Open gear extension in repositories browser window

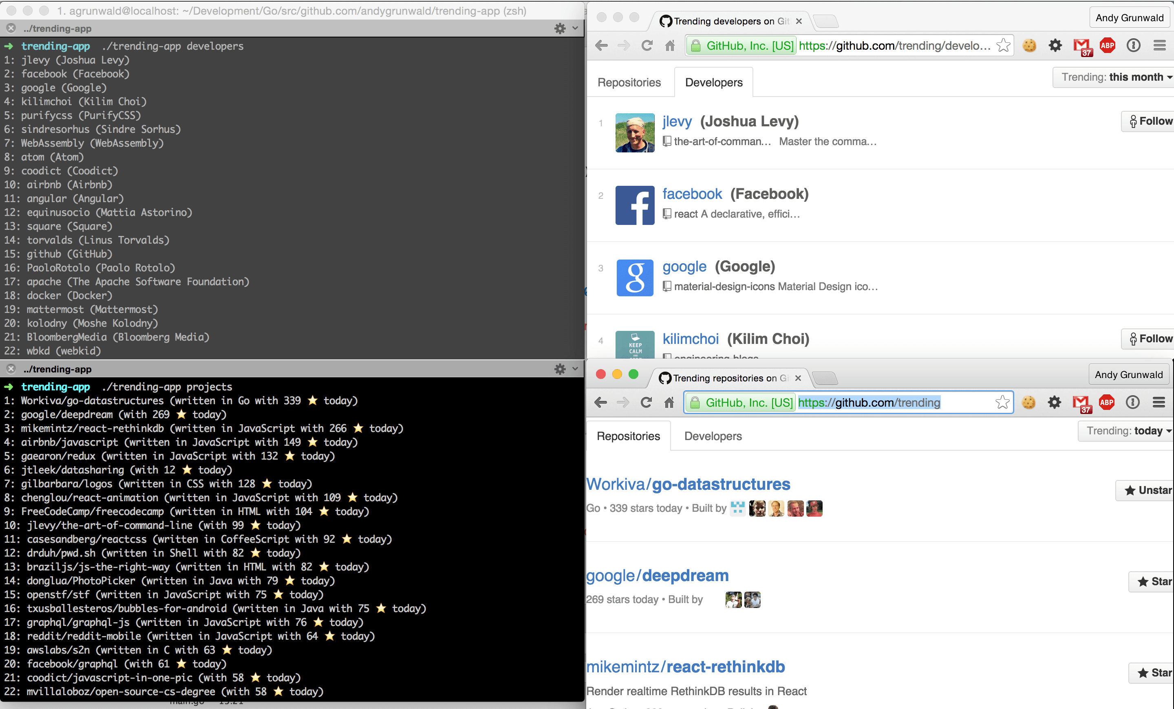(1055, 402)
